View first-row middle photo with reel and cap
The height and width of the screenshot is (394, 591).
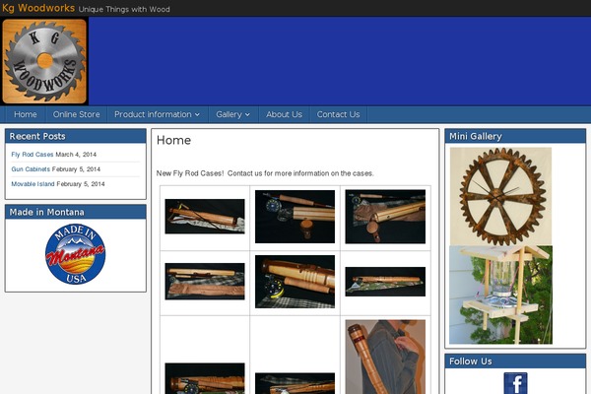(295, 217)
